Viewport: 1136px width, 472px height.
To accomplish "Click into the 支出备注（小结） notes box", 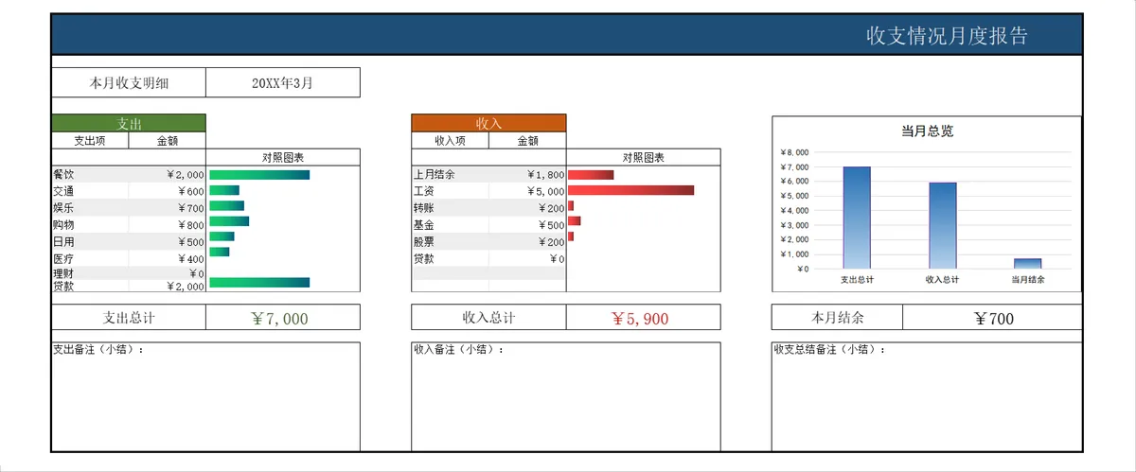I will (205, 396).
